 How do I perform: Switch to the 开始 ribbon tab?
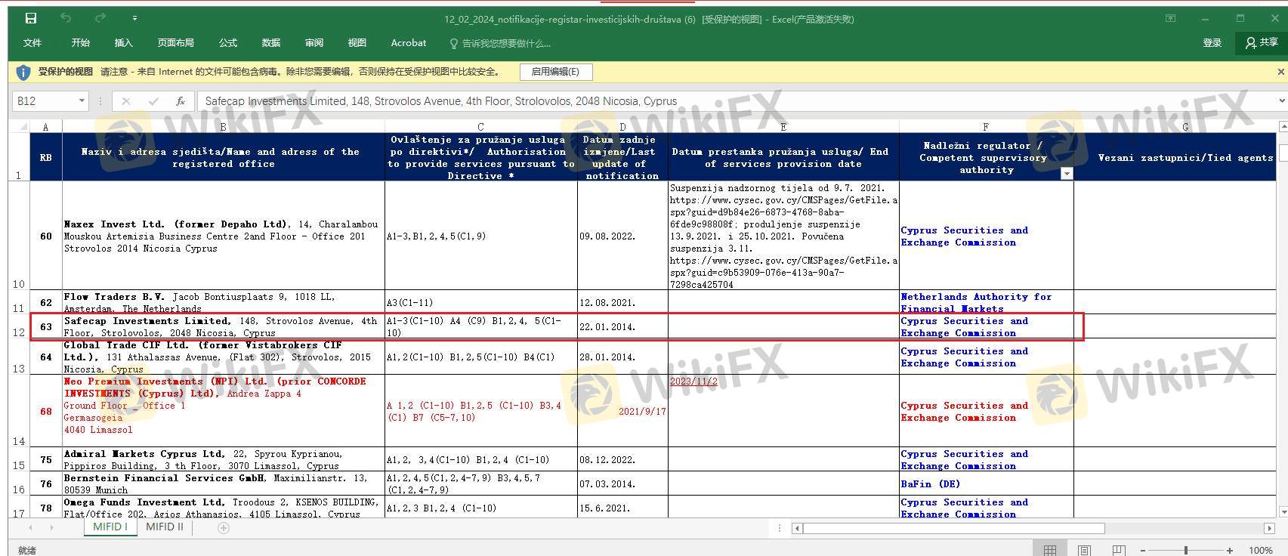80,43
